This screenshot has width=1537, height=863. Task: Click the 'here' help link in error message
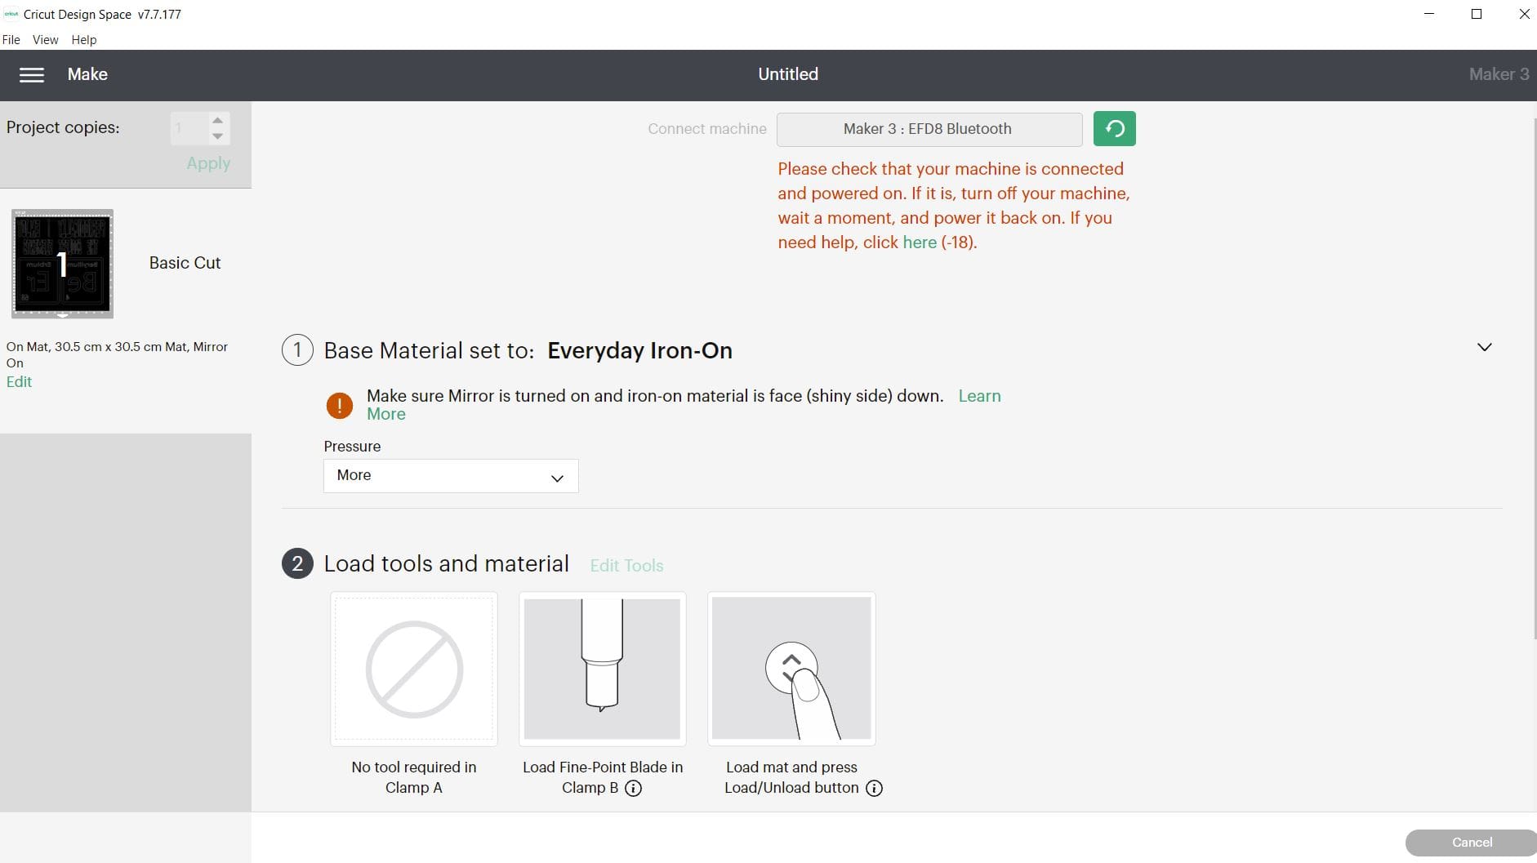920,242
